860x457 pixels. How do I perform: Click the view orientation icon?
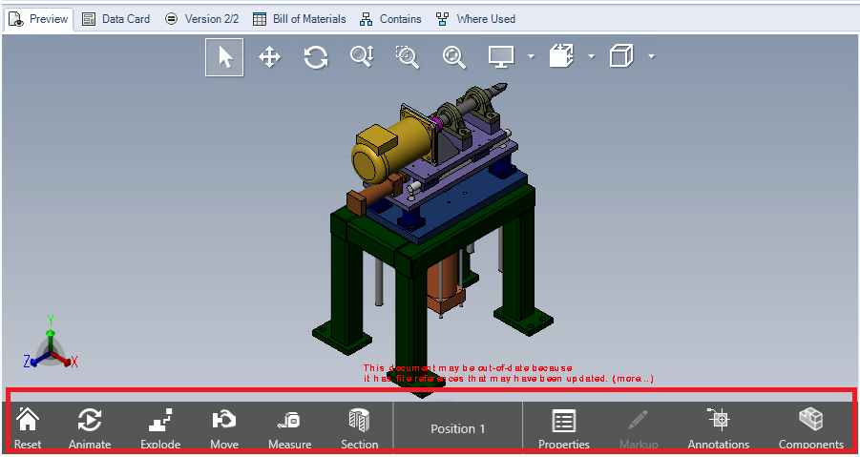click(x=561, y=56)
